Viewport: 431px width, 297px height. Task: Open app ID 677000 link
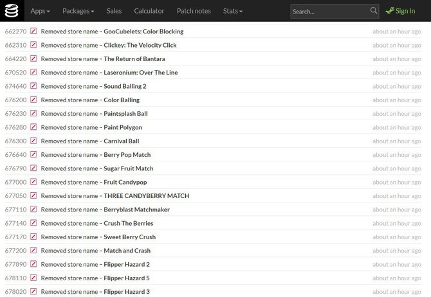(15, 182)
